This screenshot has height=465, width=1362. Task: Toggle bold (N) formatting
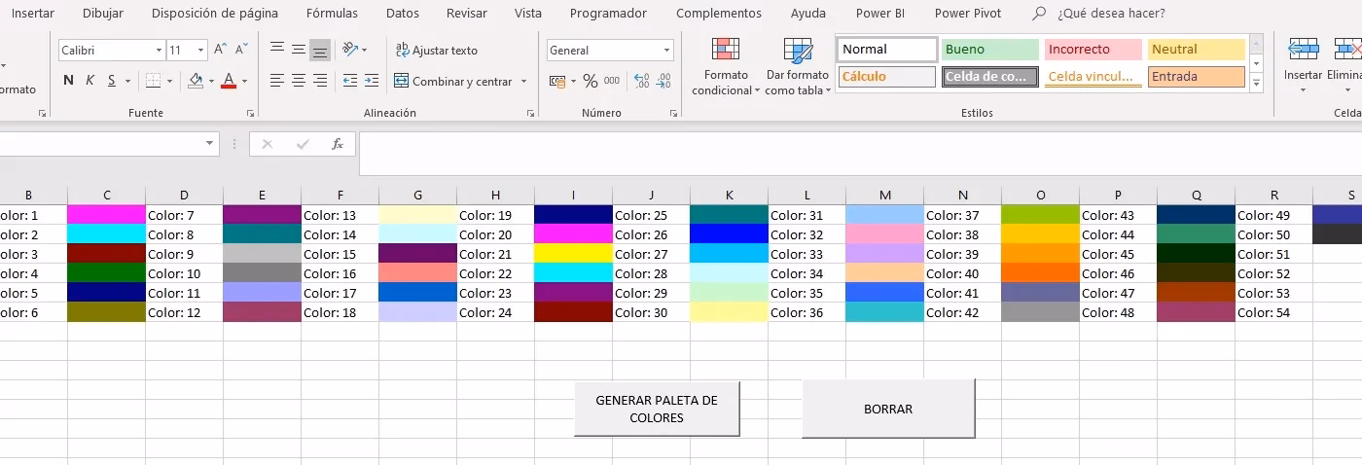[x=68, y=81]
